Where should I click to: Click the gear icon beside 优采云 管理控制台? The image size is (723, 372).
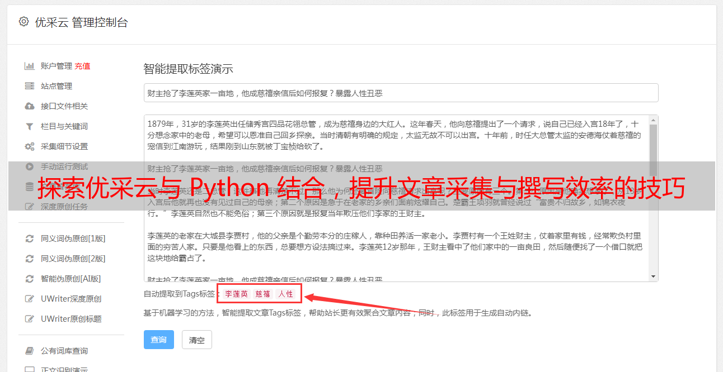click(24, 22)
